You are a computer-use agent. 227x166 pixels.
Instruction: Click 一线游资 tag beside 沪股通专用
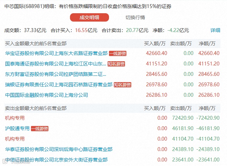point(40,128)
